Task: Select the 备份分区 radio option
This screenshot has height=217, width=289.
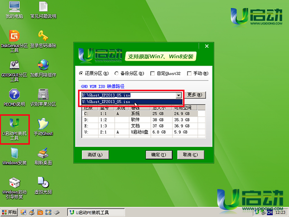Action: tap(129, 73)
